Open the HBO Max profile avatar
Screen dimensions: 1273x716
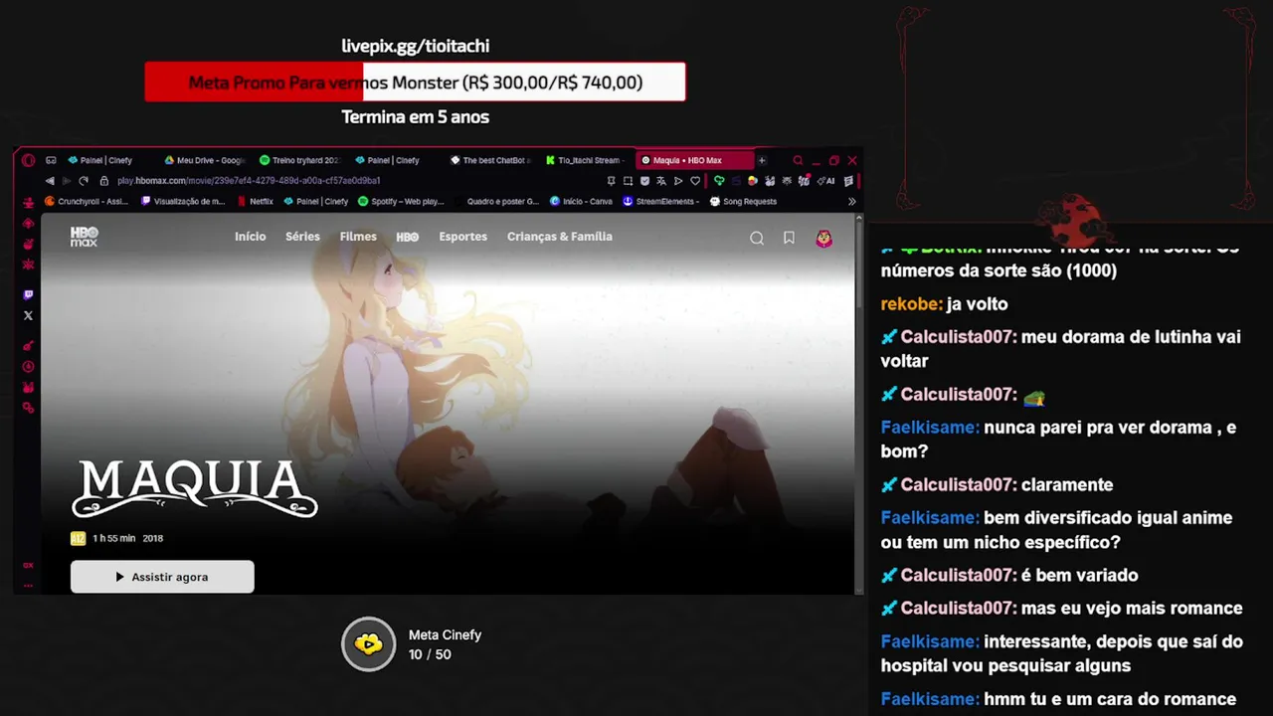point(823,238)
